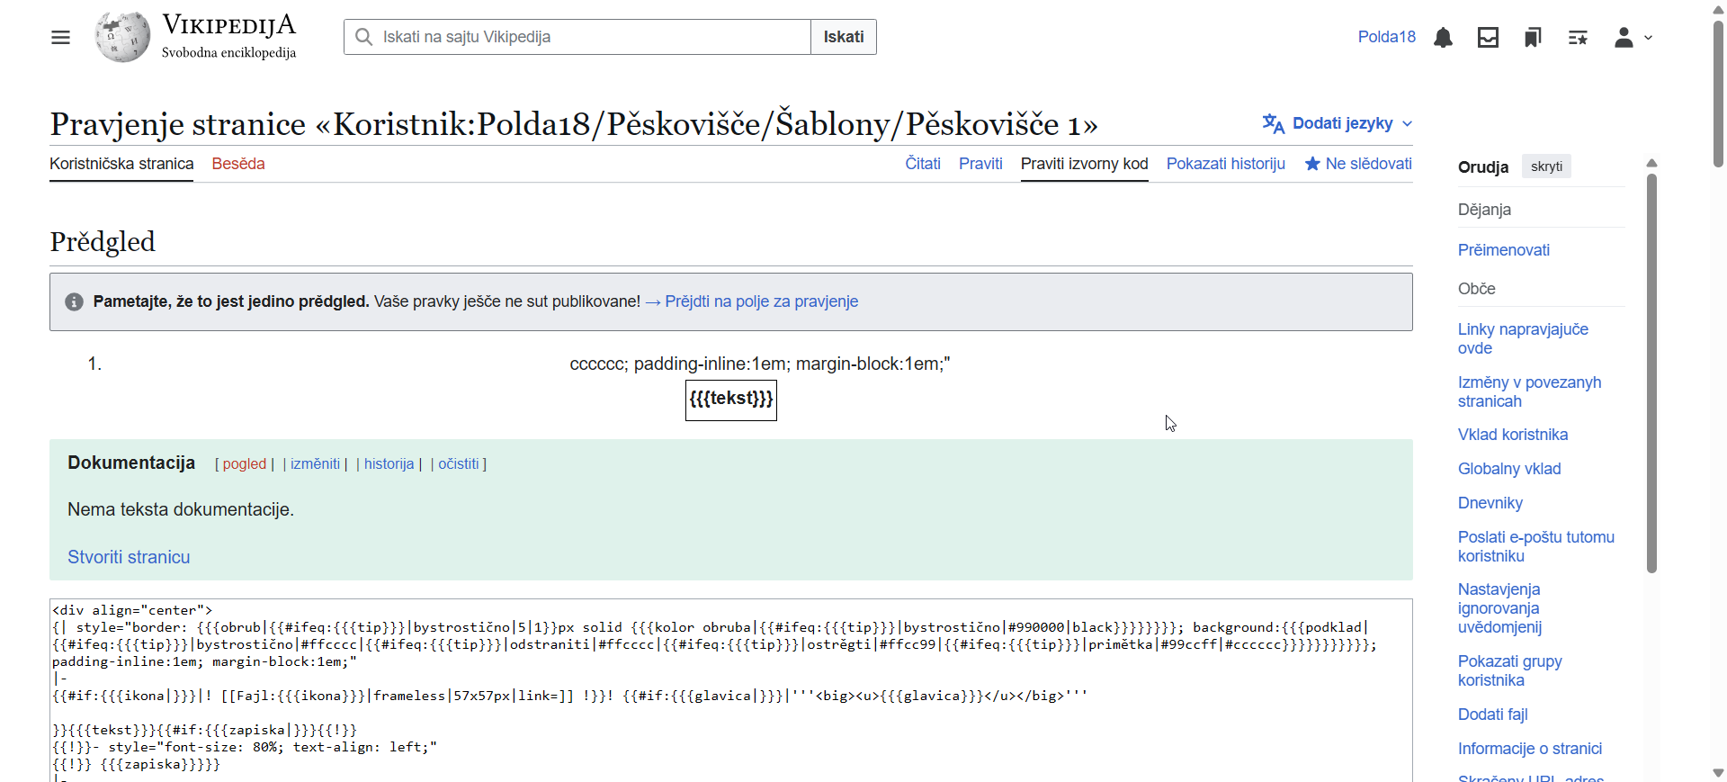Click the Dokumentacija heading text
This screenshot has height=782, width=1727.
(131, 463)
